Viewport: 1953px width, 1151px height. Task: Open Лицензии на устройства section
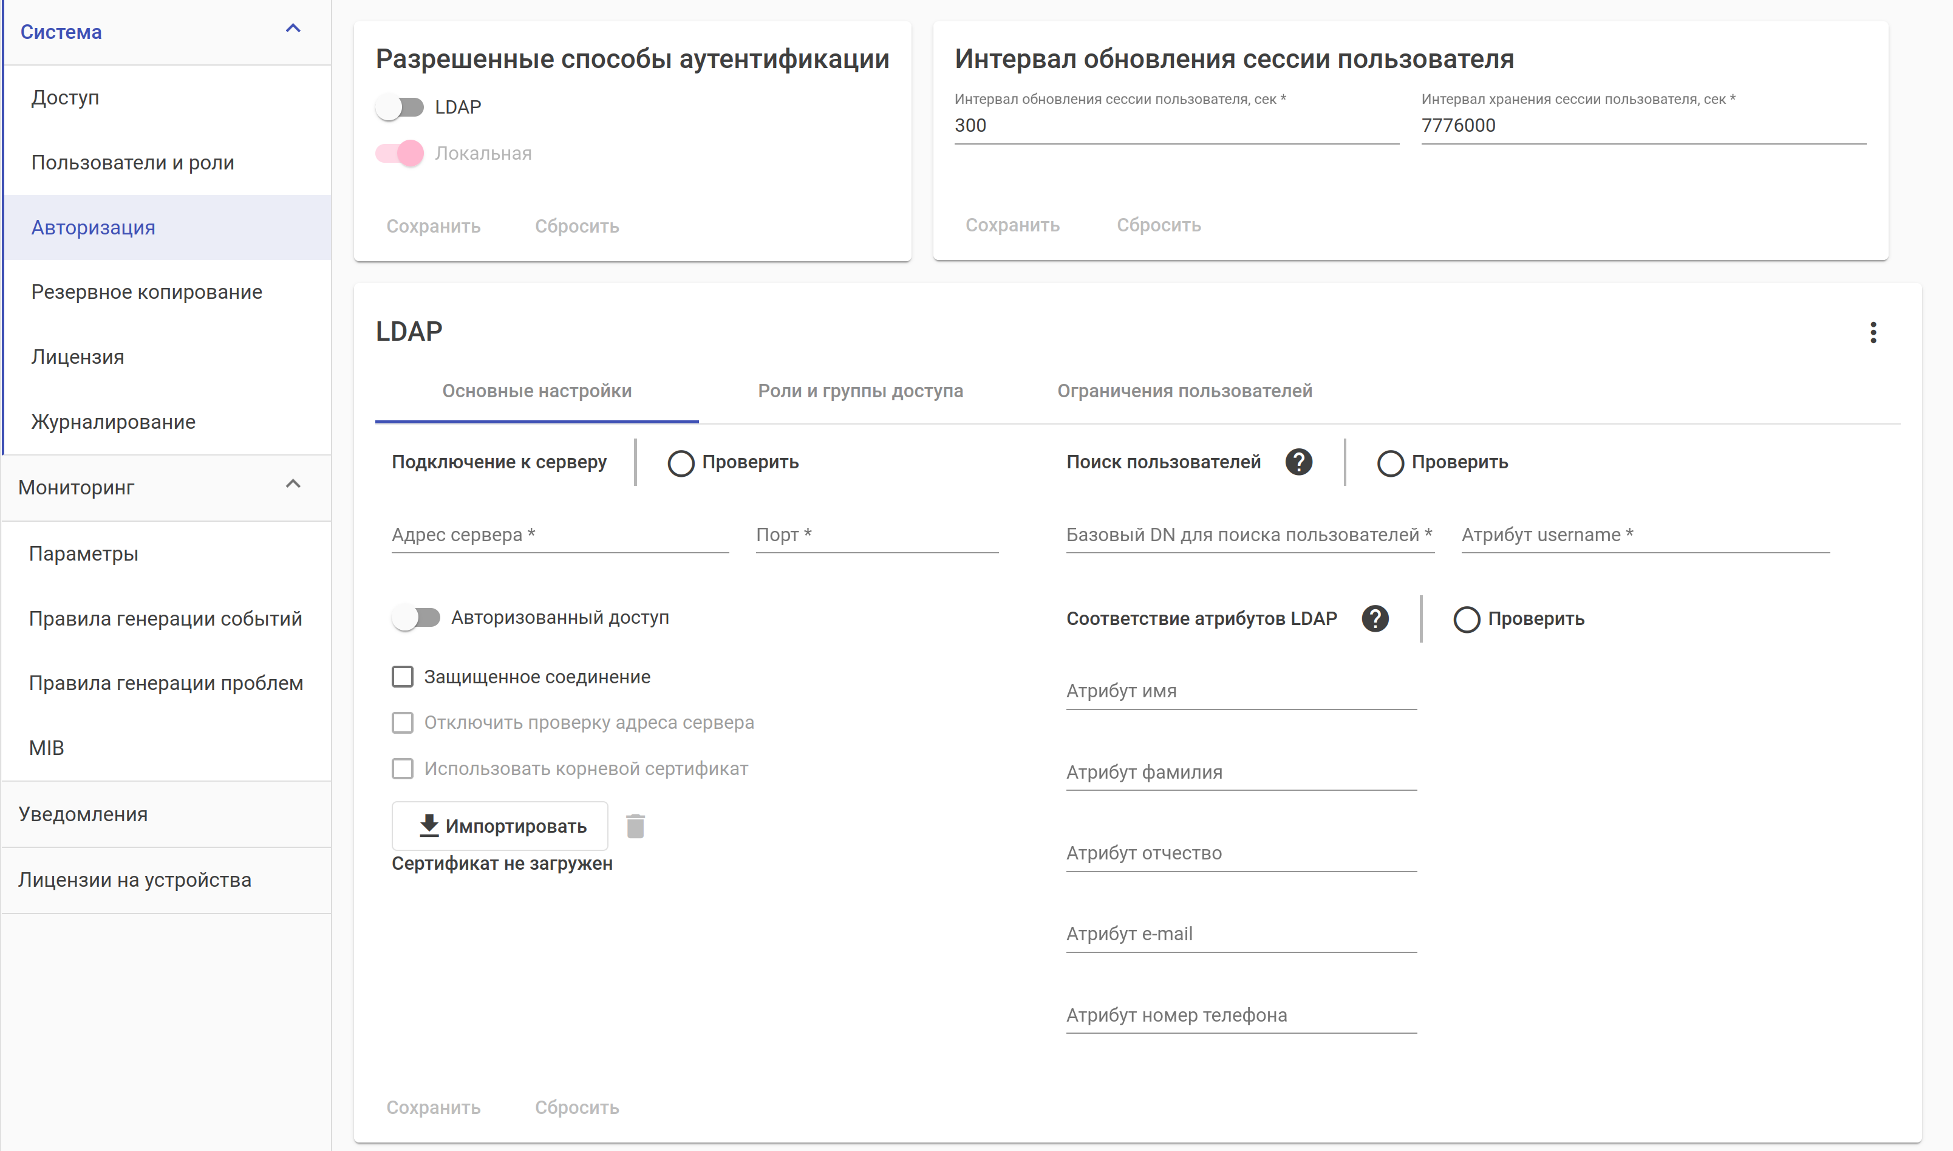(x=135, y=880)
